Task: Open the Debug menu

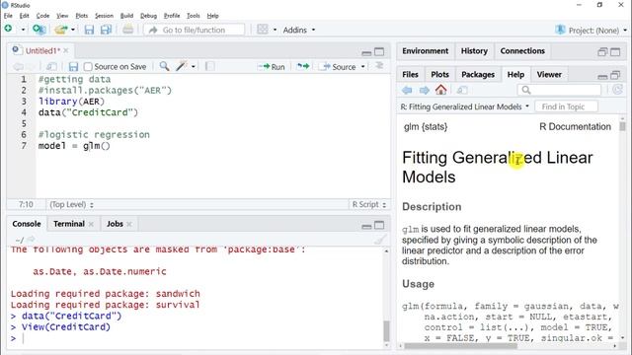Action: pyautogui.click(x=148, y=16)
